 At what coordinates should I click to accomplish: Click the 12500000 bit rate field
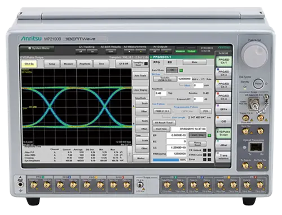(x=184, y=79)
